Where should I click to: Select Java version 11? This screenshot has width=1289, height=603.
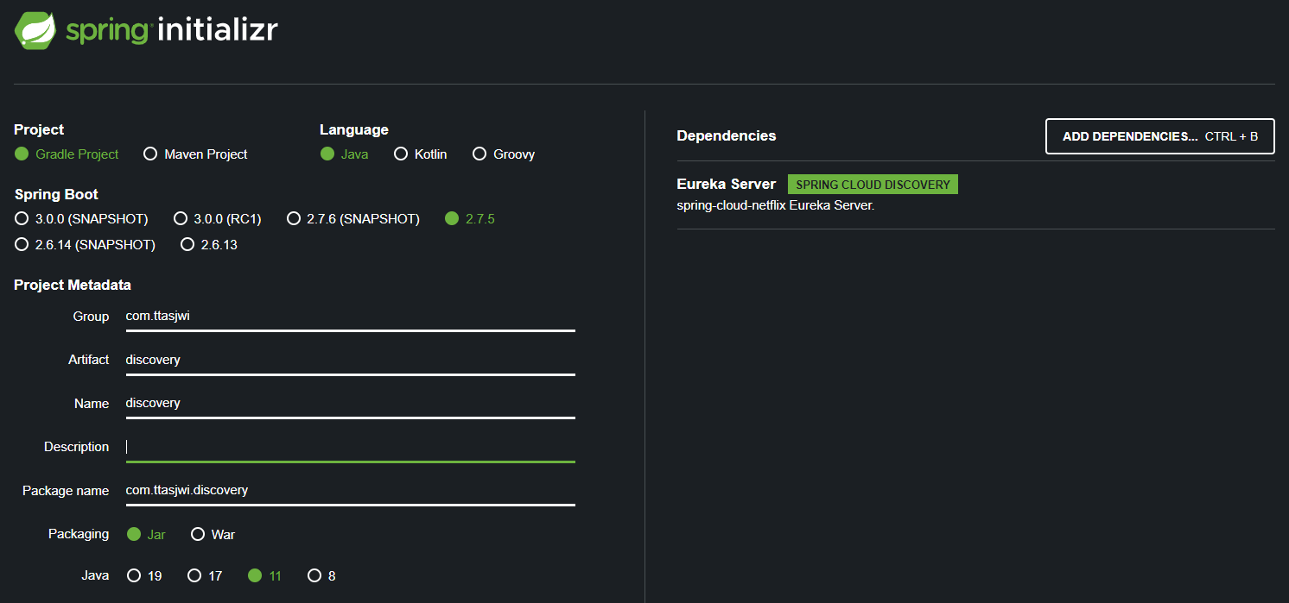tap(264, 576)
